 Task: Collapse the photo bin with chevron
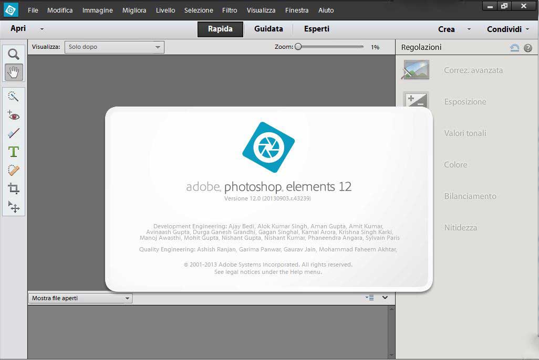click(x=385, y=298)
